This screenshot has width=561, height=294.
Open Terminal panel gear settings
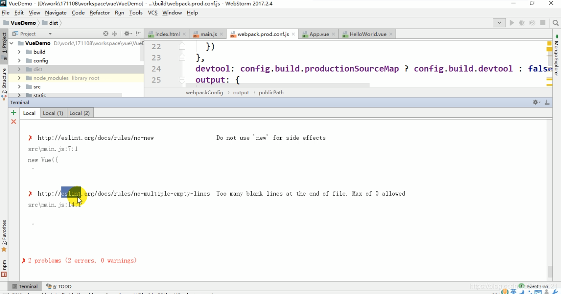537,102
